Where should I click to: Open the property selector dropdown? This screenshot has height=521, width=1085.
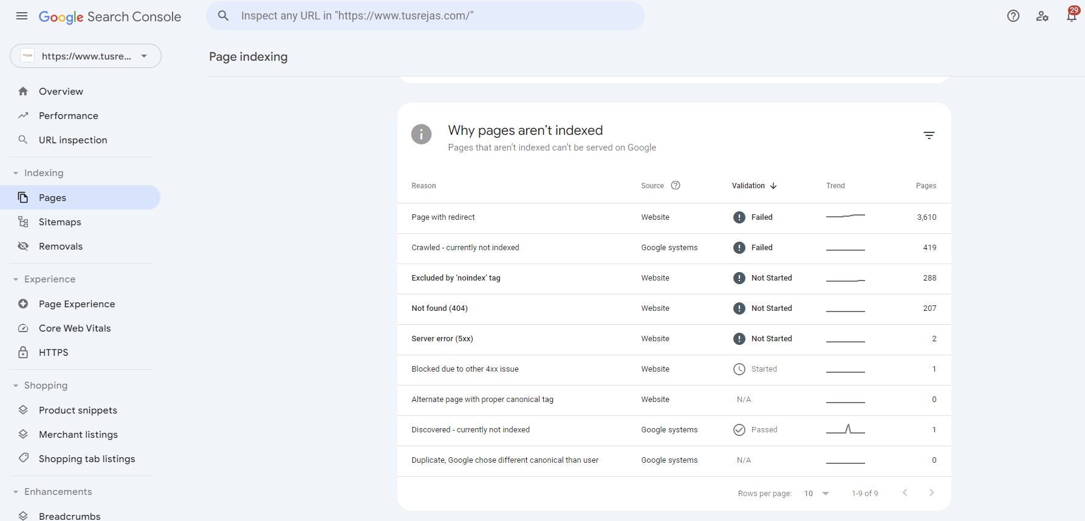coord(86,56)
